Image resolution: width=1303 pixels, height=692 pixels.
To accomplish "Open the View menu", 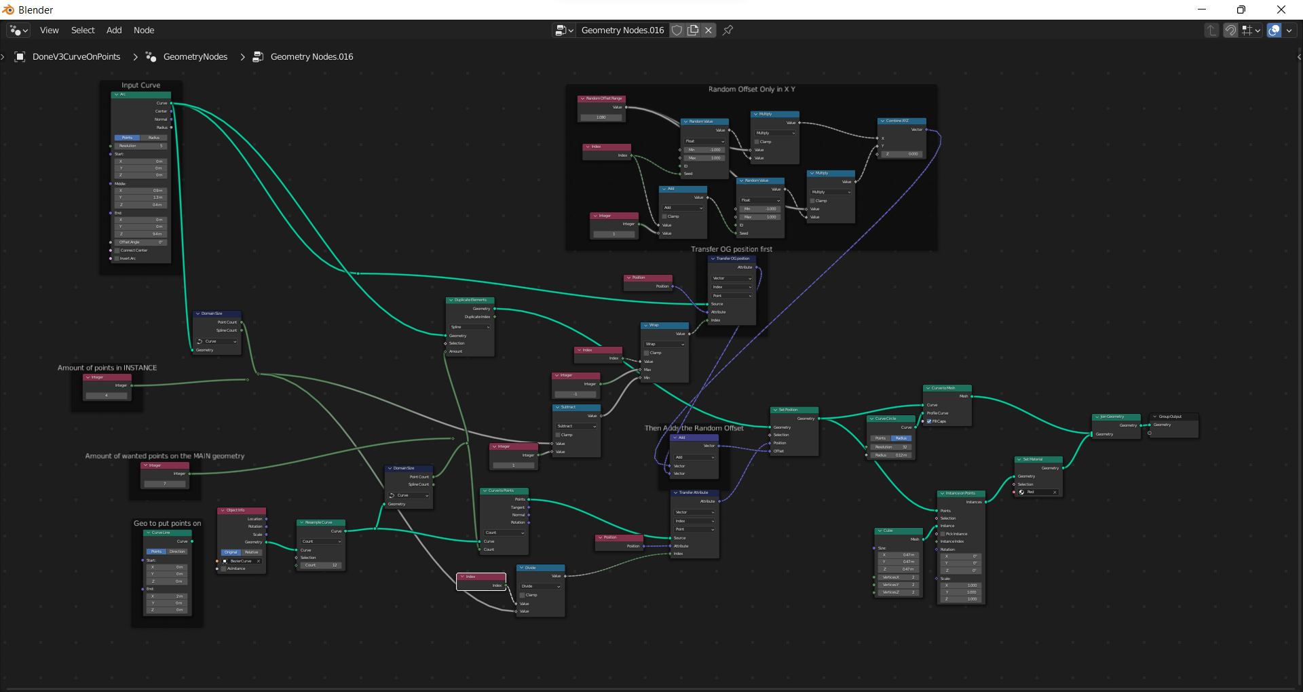I will point(49,31).
